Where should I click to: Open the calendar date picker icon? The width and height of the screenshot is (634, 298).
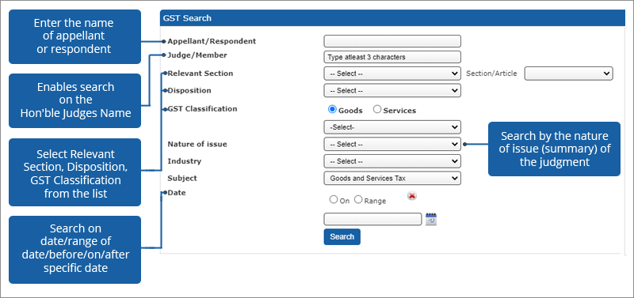431,219
